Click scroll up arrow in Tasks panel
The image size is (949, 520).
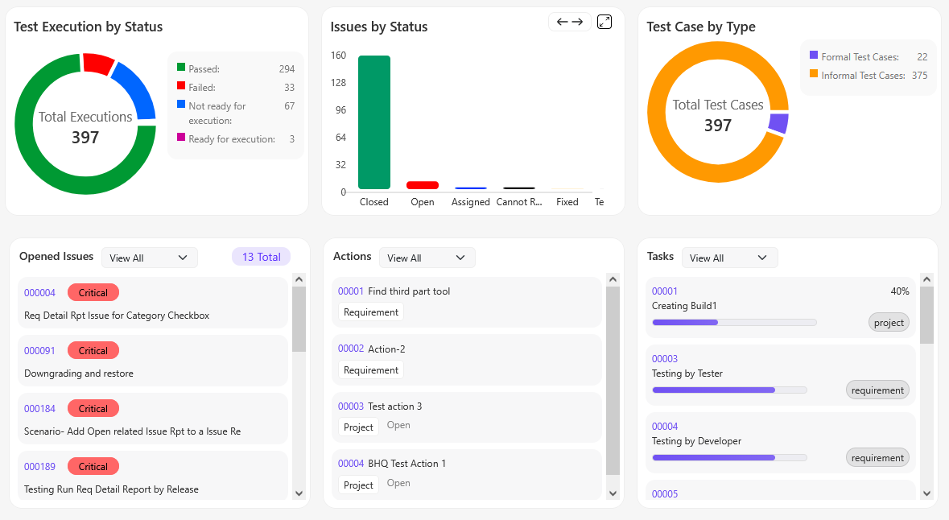(926, 279)
